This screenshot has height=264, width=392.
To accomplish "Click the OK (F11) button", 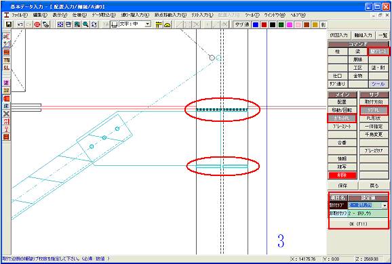I will 358,224.
